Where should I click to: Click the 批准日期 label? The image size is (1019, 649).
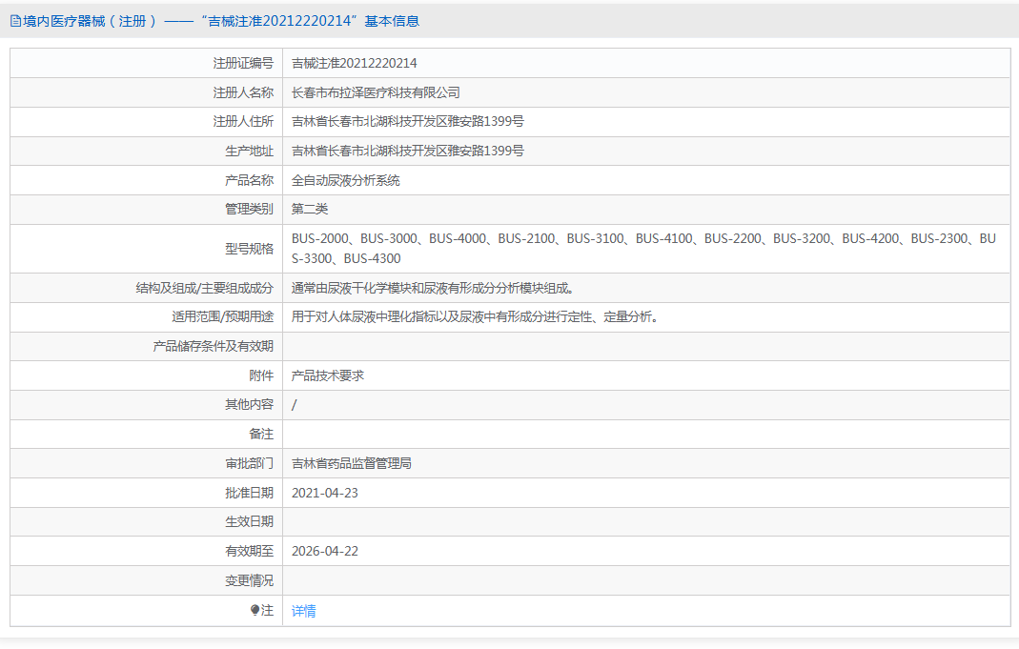(x=249, y=493)
